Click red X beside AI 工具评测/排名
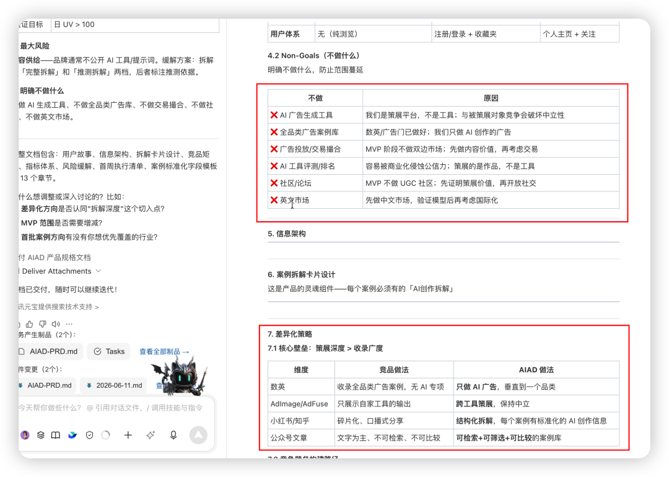The width and height of the screenshot is (669, 477). [274, 166]
